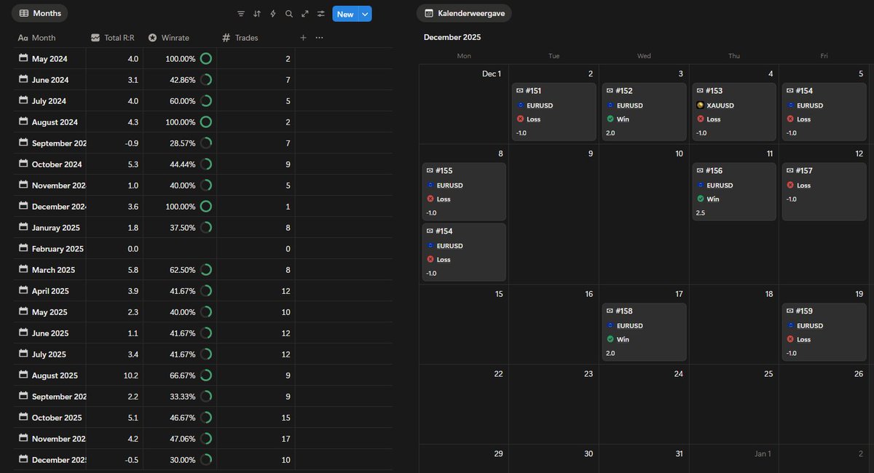Open the lightning automations icon
Image resolution: width=874 pixels, height=473 pixels.
point(273,14)
